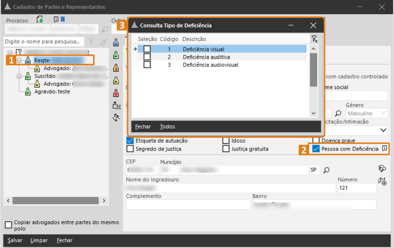Enable the Justiça gratuita checkbox
This screenshot has width=394, height=248.
click(226, 149)
